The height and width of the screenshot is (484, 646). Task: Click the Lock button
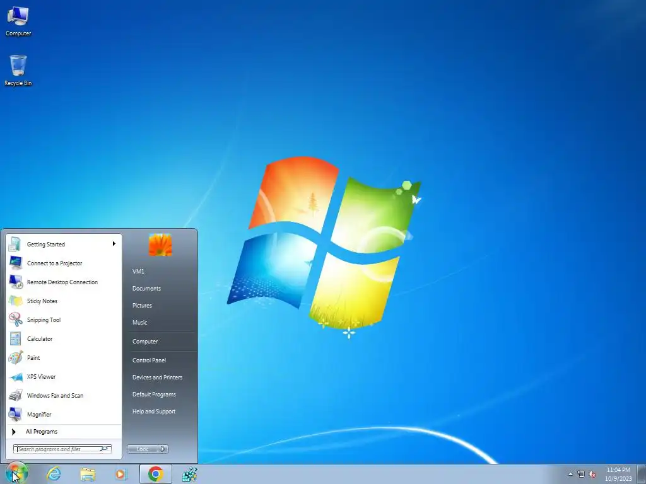point(143,449)
